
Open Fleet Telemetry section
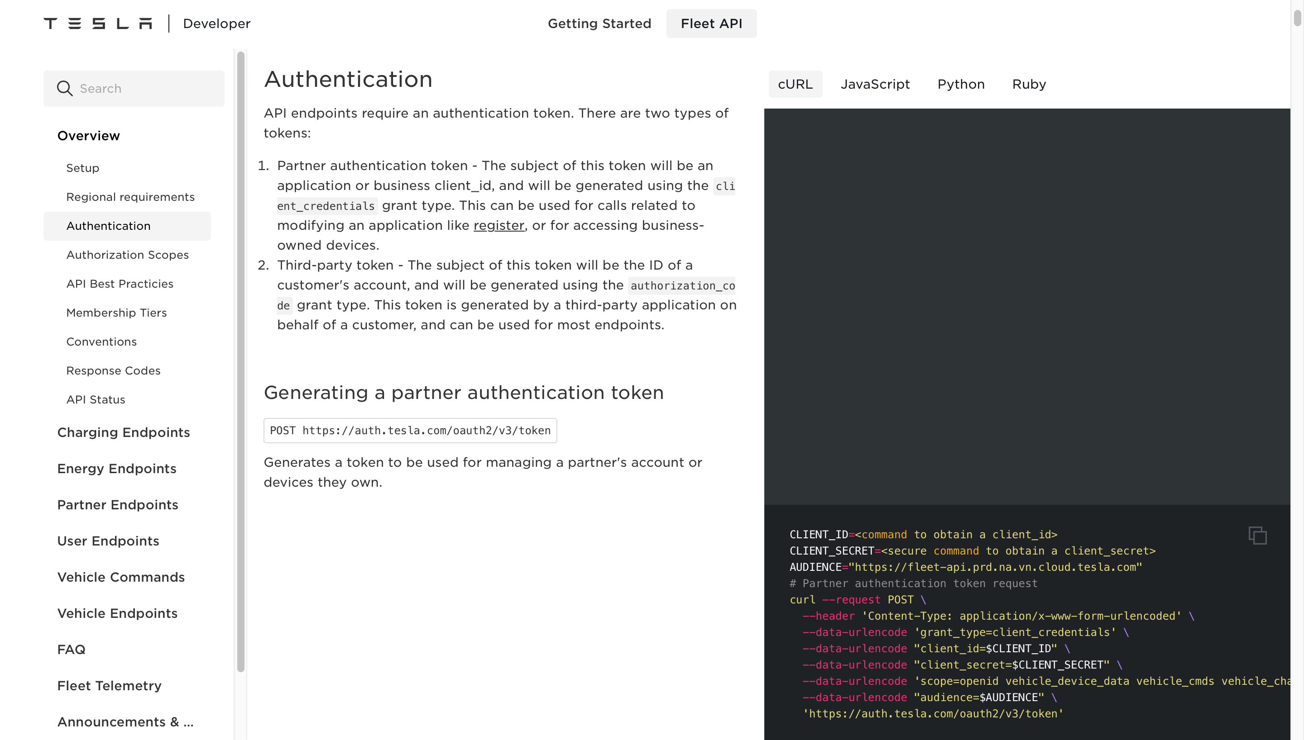click(x=109, y=686)
